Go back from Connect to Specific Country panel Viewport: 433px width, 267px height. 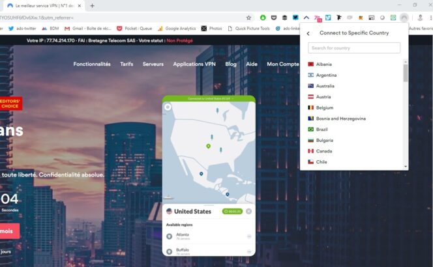coord(308,33)
